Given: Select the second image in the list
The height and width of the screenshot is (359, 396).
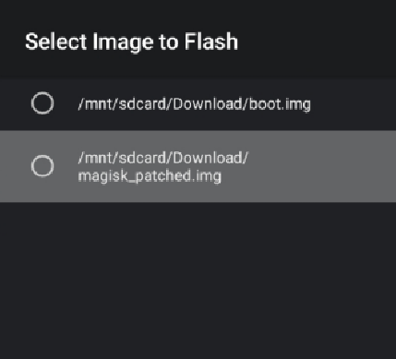Looking at the screenshot, I should coord(198,166).
